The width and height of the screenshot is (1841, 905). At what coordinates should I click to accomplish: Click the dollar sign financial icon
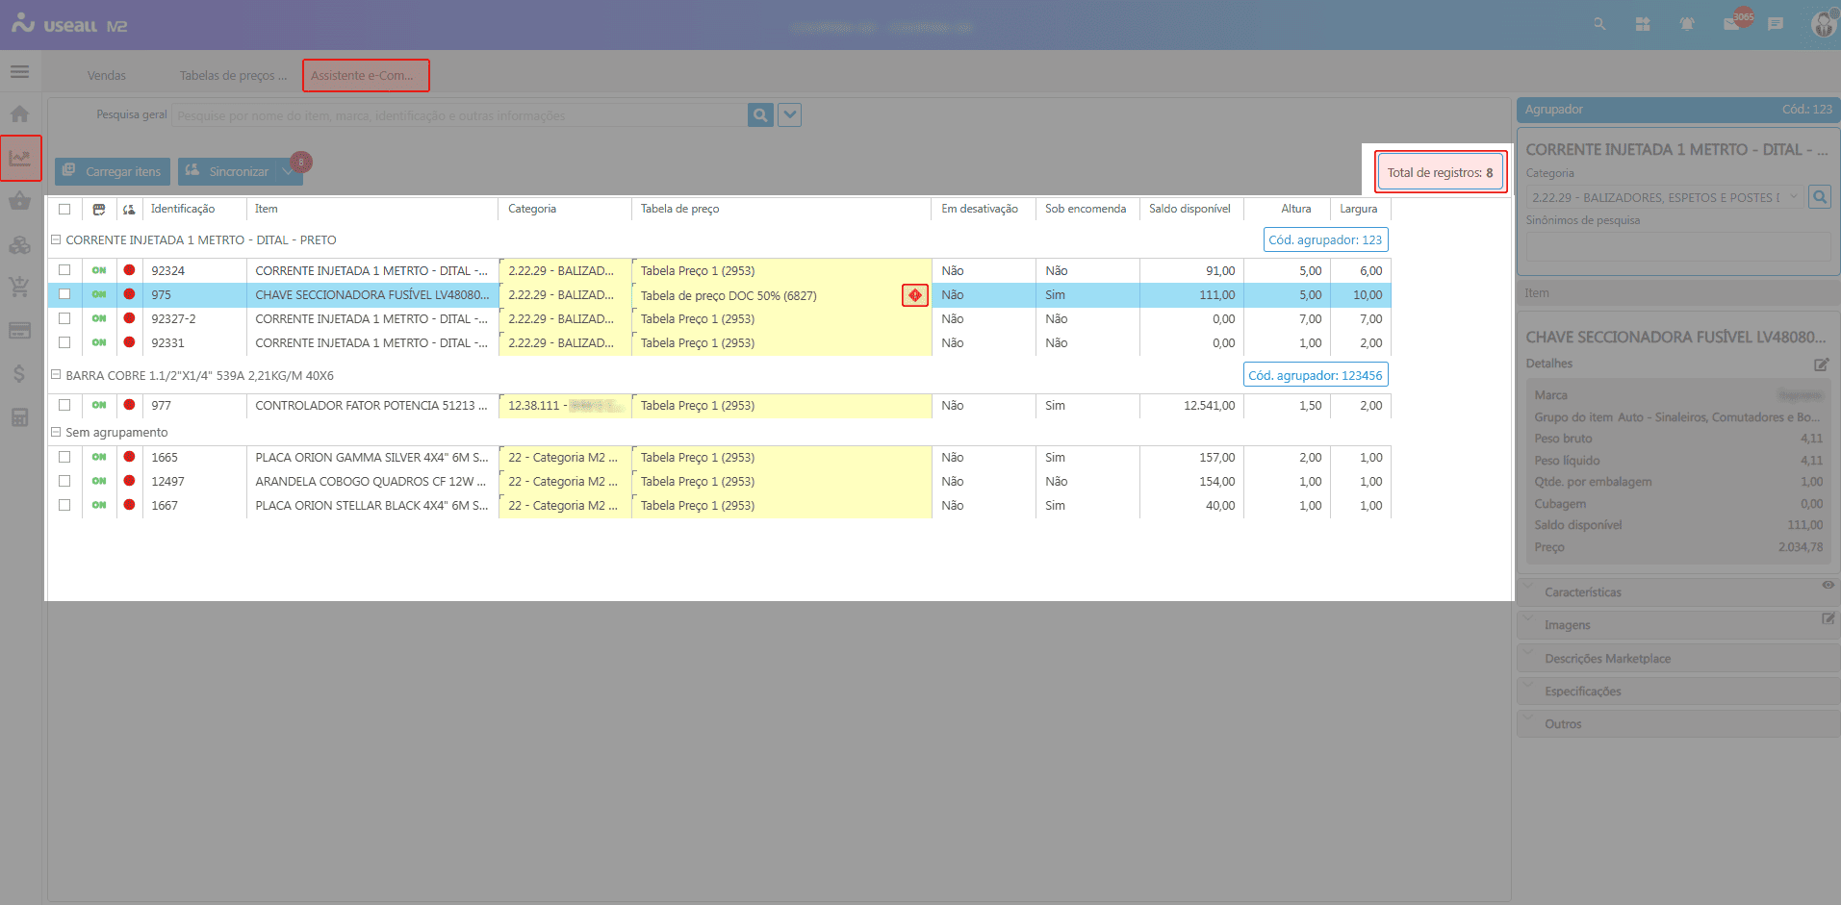pyautogui.click(x=19, y=373)
